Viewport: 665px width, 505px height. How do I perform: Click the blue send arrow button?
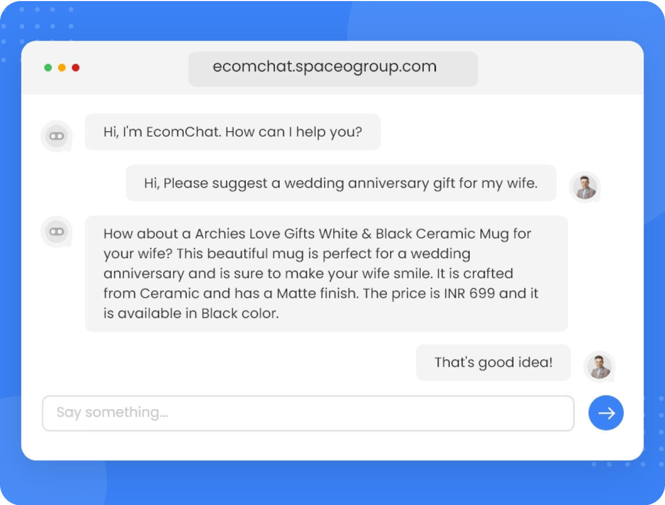tap(606, 413)
